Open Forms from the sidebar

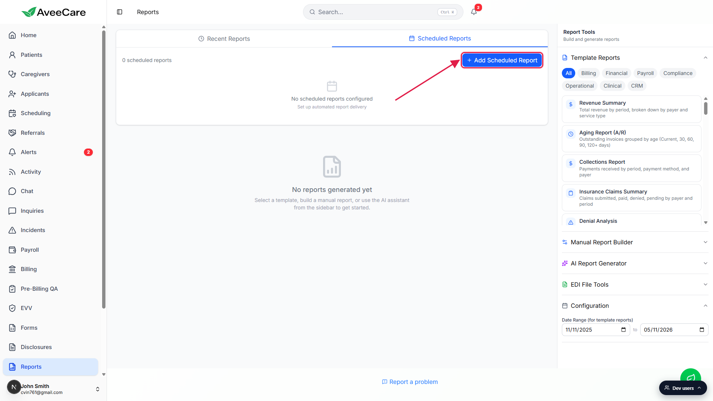50,328
